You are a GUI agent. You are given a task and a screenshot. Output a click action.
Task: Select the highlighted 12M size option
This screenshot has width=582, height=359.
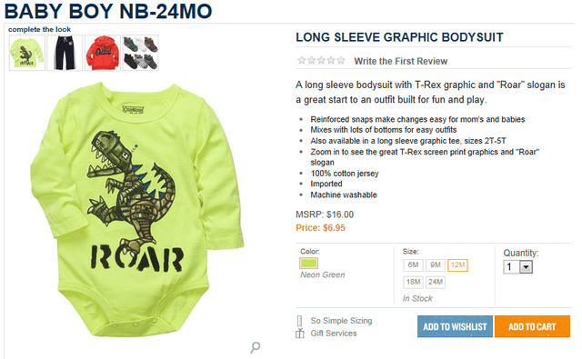[457, 265]
